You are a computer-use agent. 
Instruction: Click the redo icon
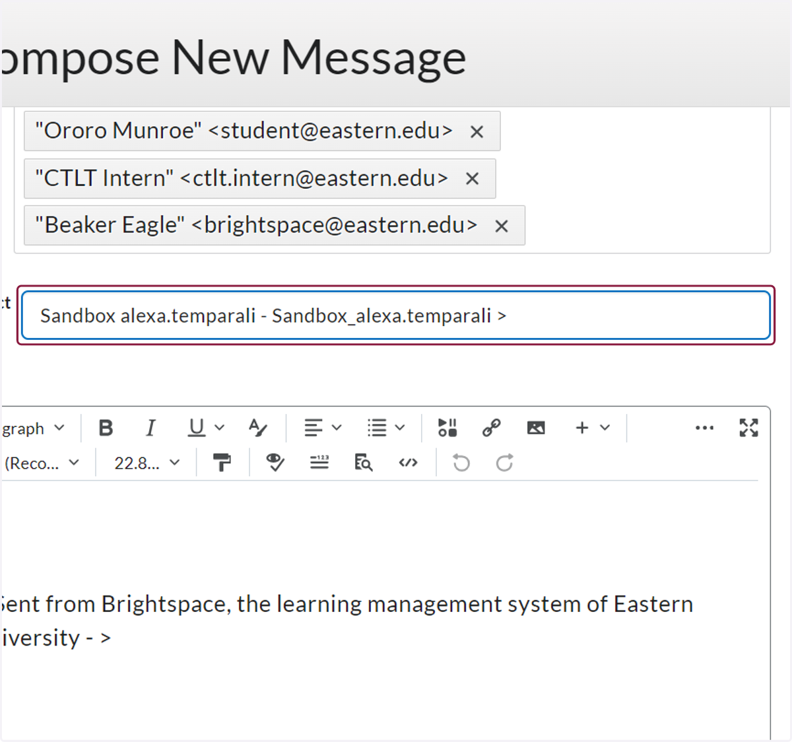tap(505, 463)
